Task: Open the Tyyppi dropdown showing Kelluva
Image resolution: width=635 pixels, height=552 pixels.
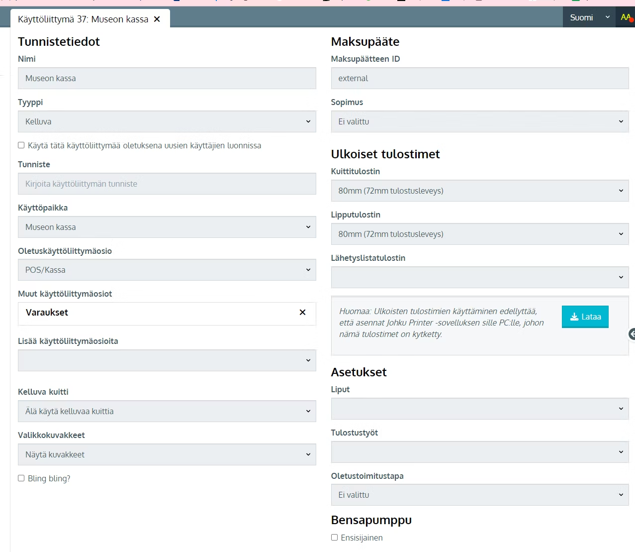Action: [167, 121]
